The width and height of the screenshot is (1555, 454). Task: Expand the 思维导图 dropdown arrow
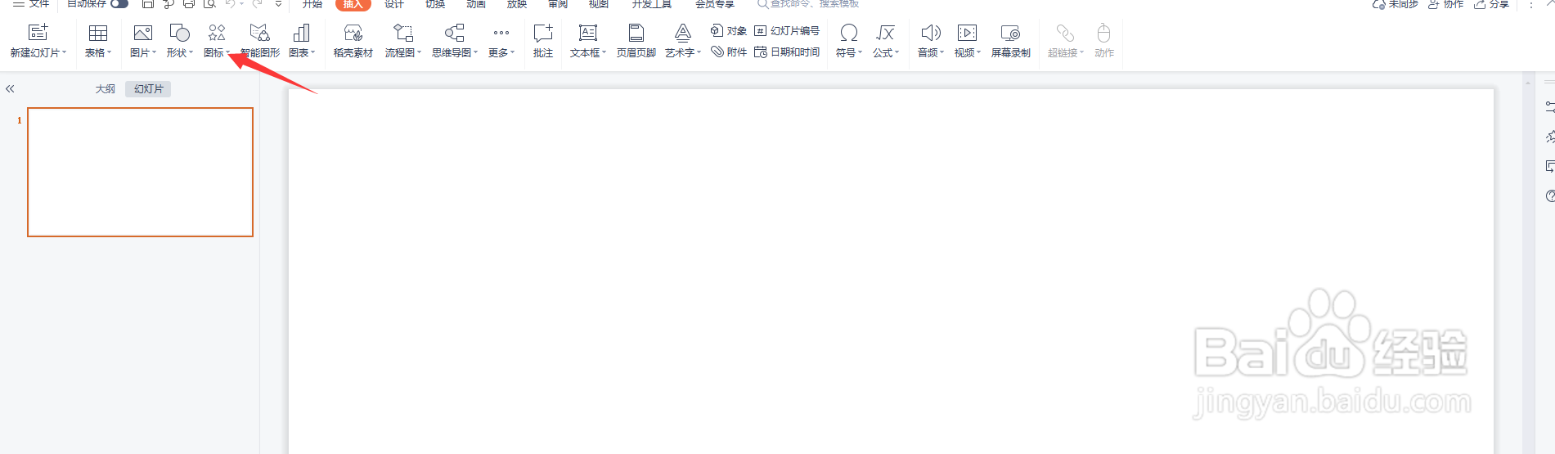[476, 52]
